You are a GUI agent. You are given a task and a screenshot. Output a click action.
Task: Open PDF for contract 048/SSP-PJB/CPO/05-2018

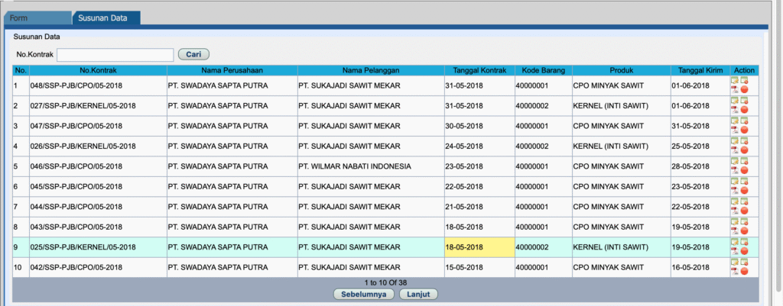735,89
